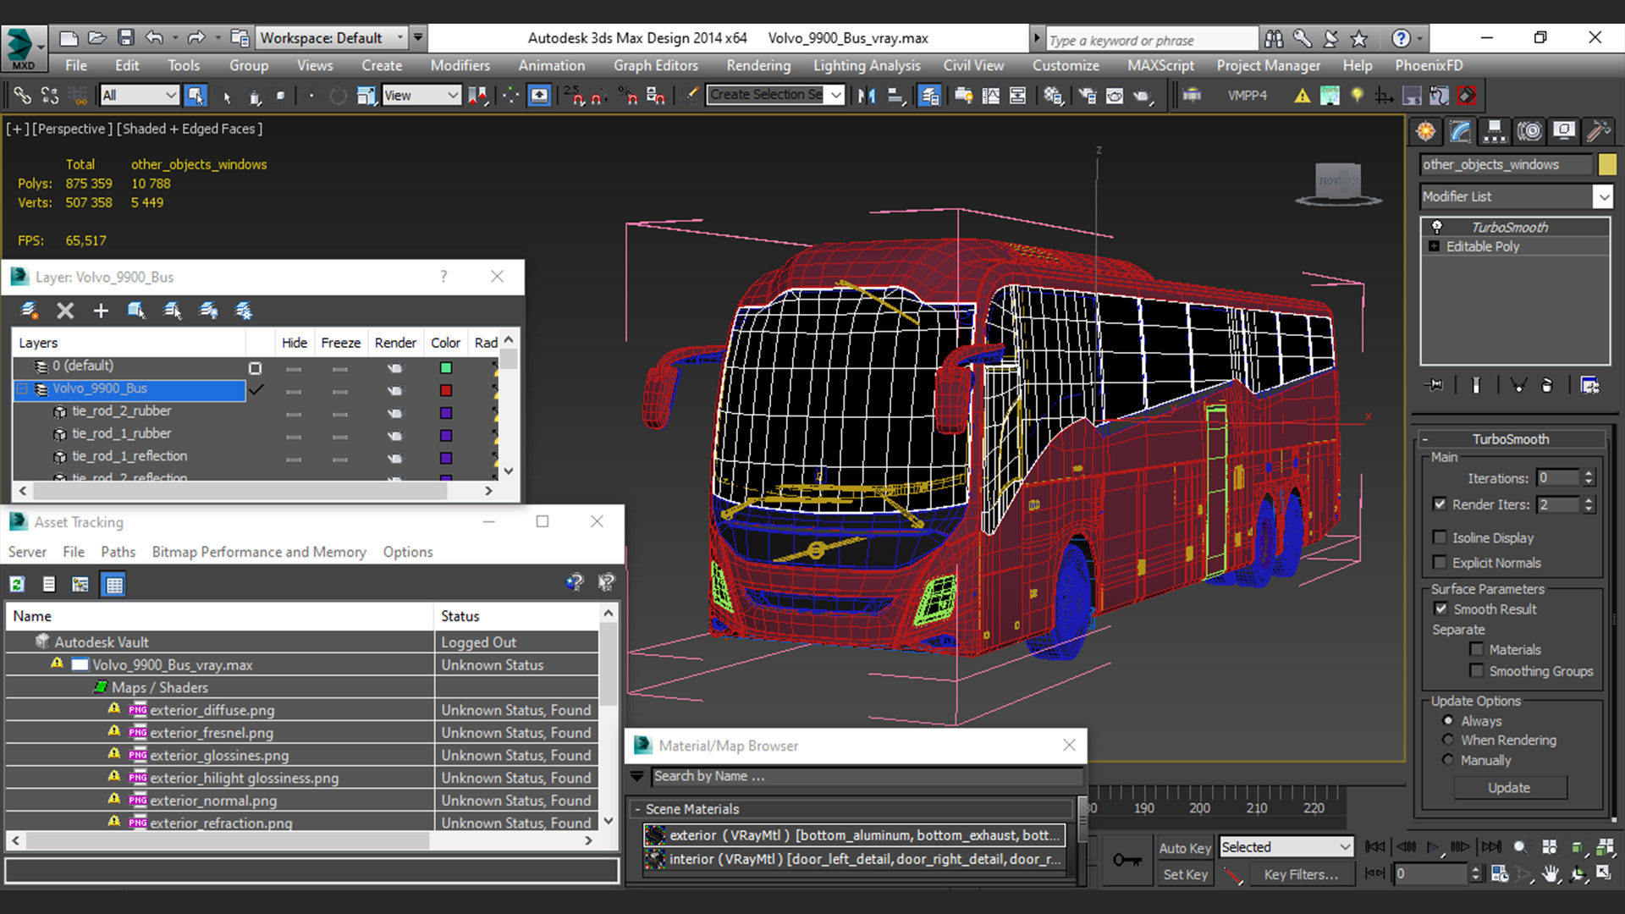Open the MAXScript menu
The image size is (1625, 914).
(x=1160, y=65)
